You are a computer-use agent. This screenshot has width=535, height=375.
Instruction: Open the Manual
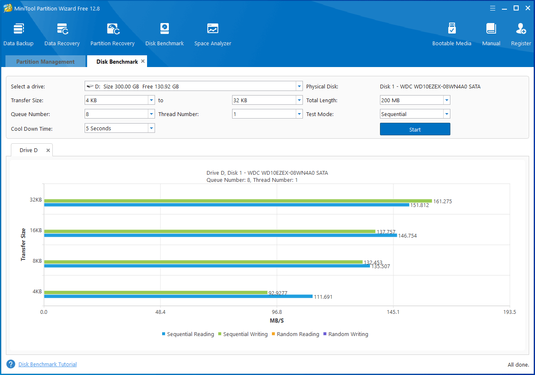pos(491,34)
